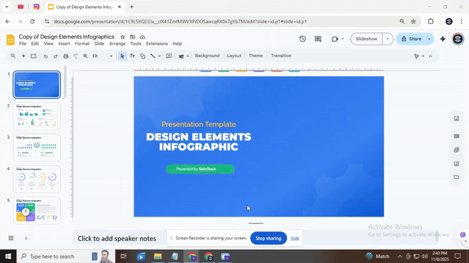Screen dimensions: 469x263
Task: Click the Stop sharing button
Action: coord(268,238)
